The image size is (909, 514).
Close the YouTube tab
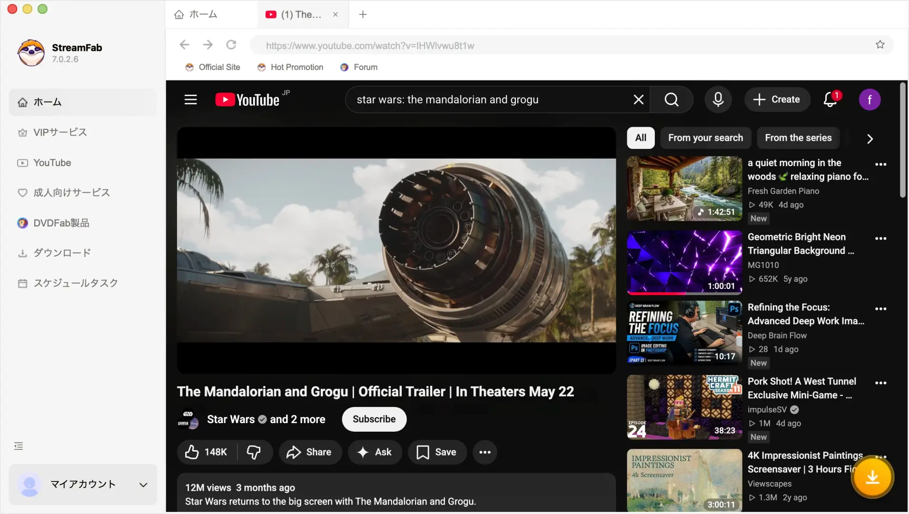click(x=336, y=14)
